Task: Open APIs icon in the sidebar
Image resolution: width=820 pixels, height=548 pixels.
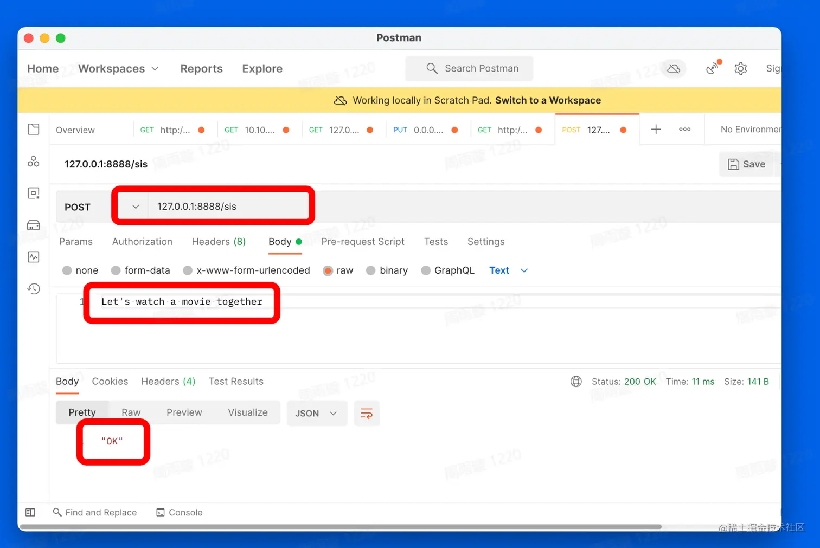Action: pyautogui.click(x=34, y=161)
